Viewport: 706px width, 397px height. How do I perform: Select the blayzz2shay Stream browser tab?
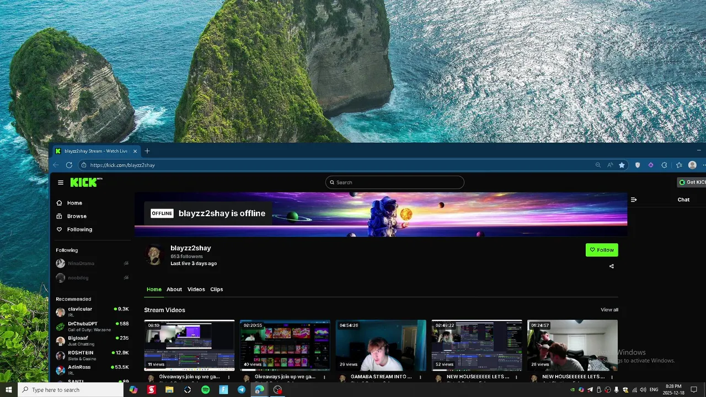96,151
